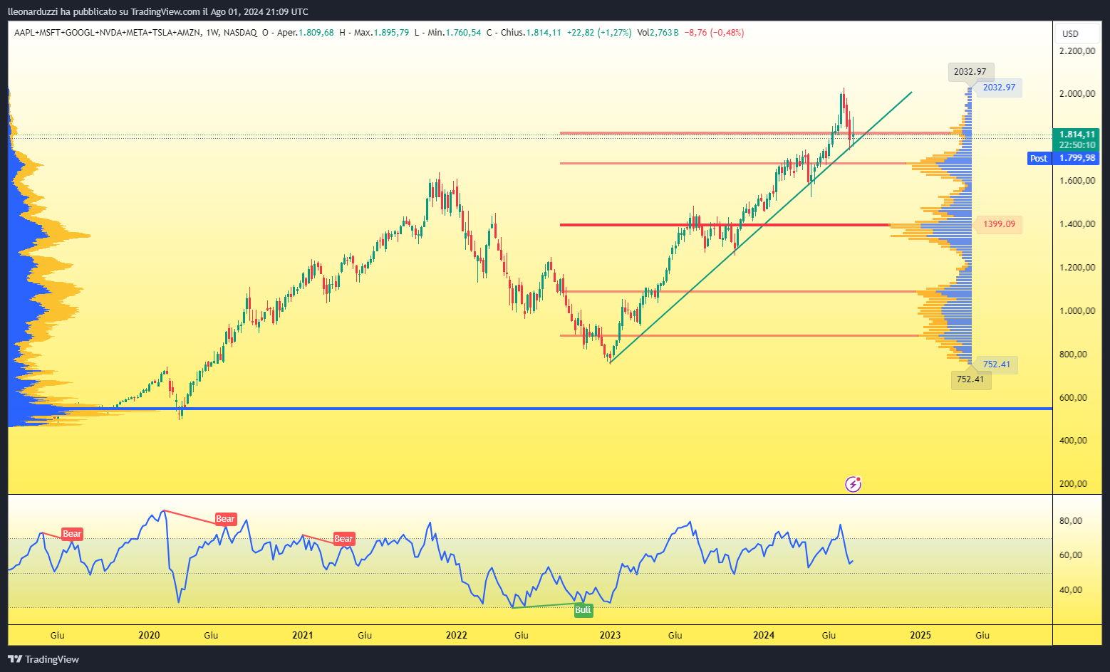Screen dimensions: 1110x672
Task: Select the AAPL+MSFT+GOOGL+NVDA+META+TSLA+AMZN symbol title
Action: coord(107,33)
